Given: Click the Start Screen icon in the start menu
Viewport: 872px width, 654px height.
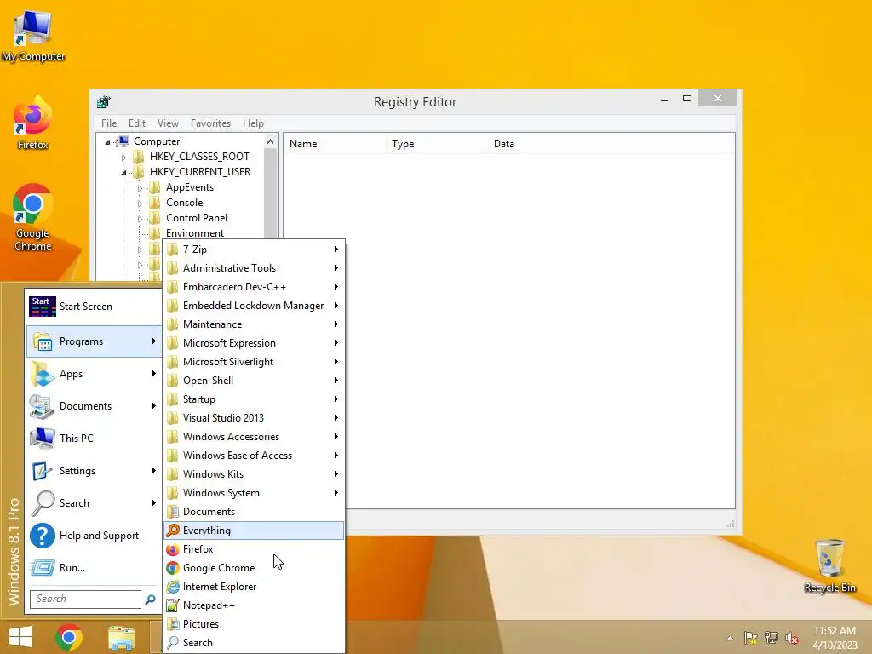Looking at the screenshot, I should point(43,307).
